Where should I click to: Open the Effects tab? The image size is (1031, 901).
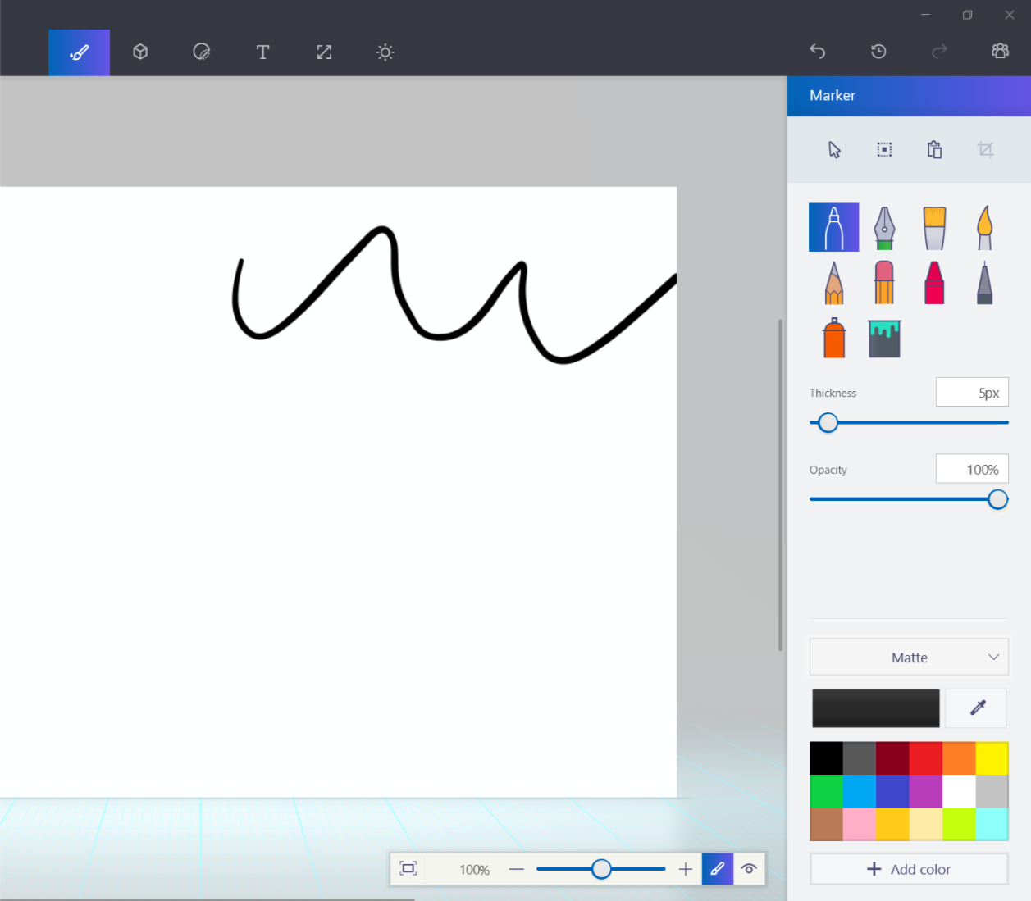point(385,52)
